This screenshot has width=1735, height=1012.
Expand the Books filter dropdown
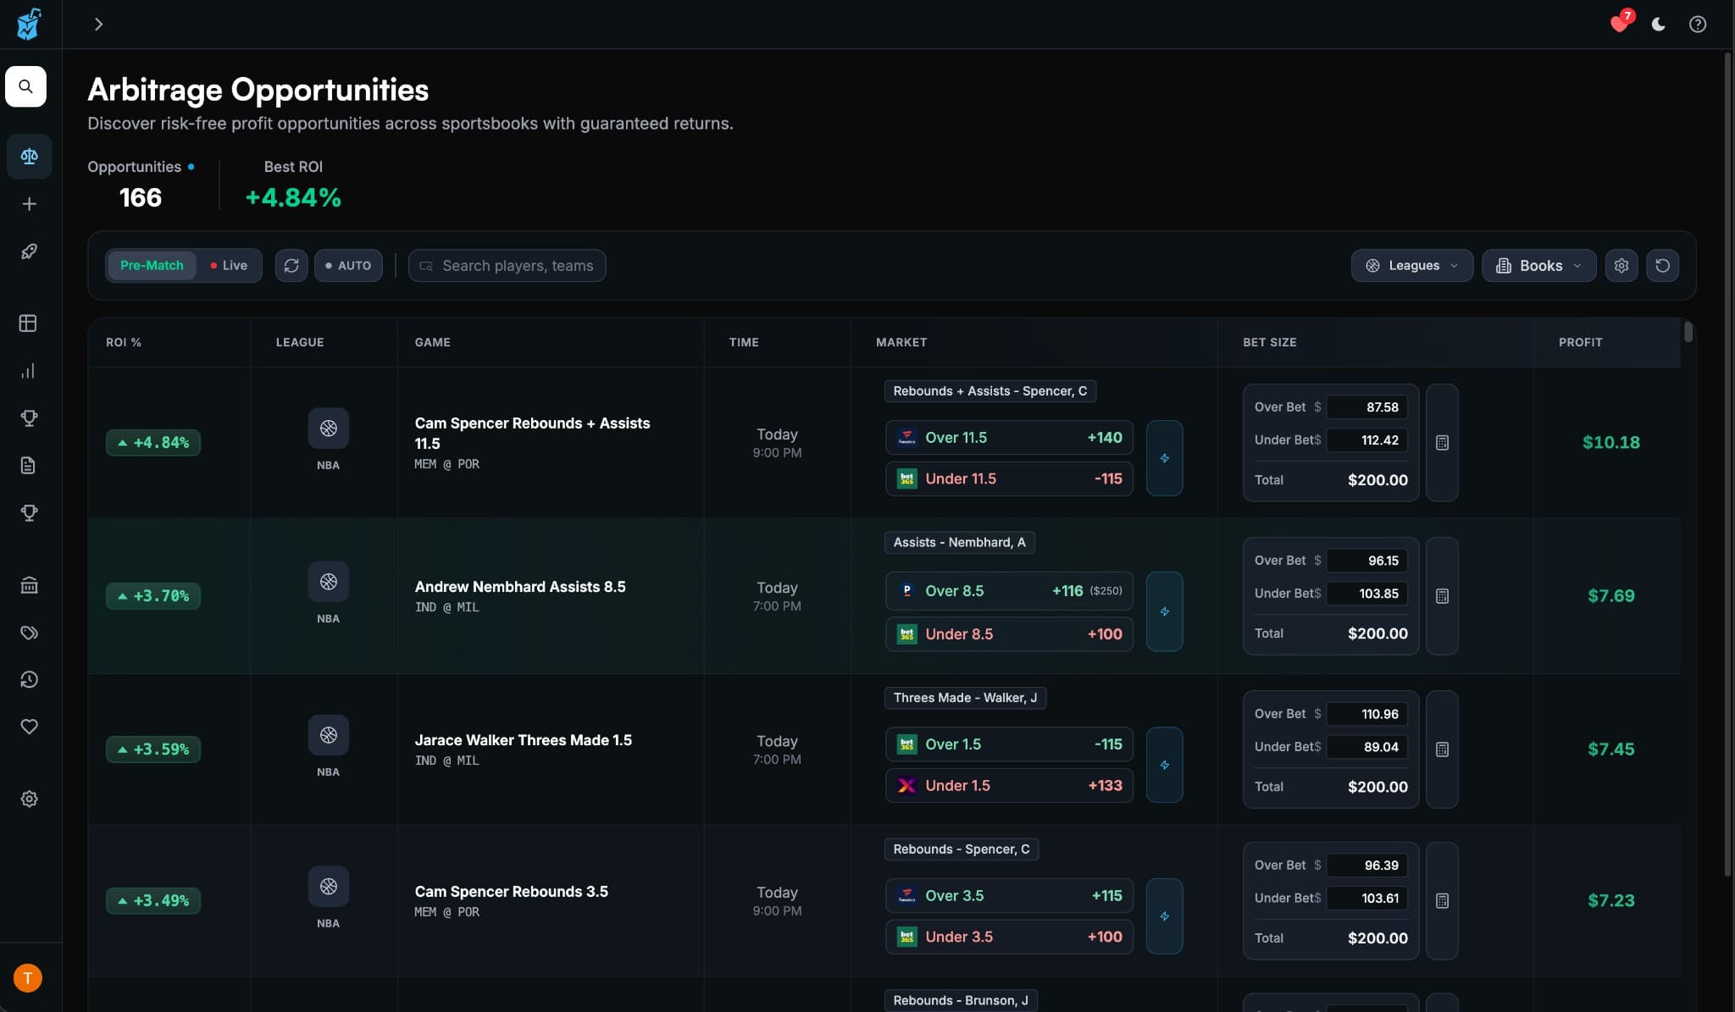(1538, 265)
